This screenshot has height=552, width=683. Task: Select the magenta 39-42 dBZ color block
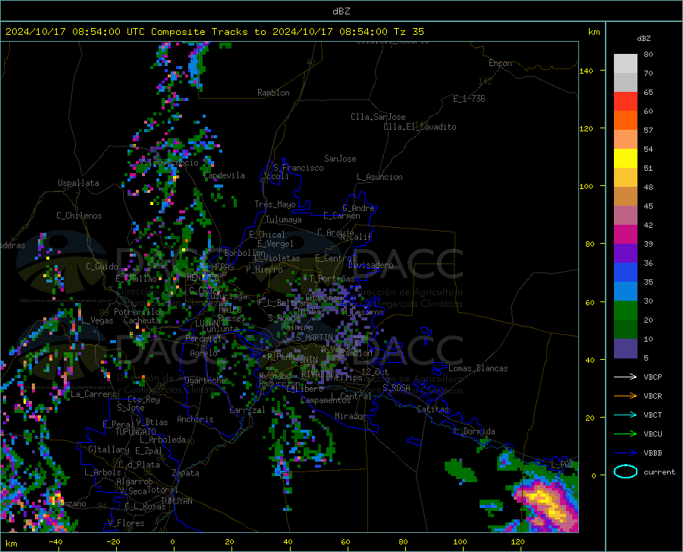point(625,235)
